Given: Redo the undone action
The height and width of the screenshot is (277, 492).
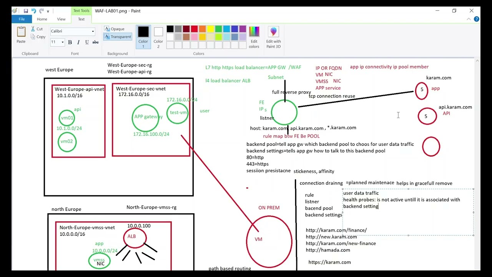Looking at the screenshot, I should click(x=41, y=11).
